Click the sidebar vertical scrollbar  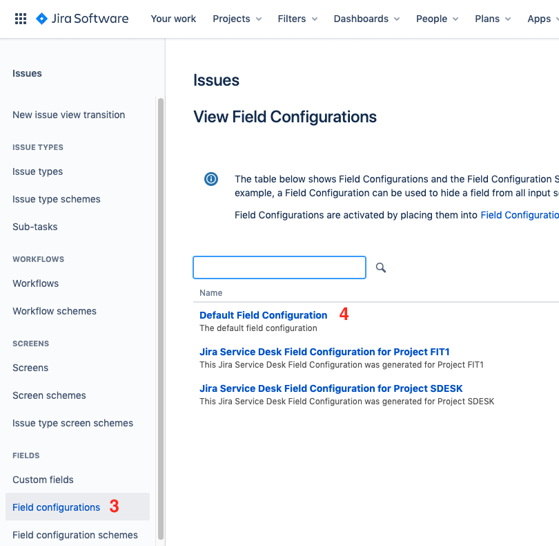pos(161,319)
